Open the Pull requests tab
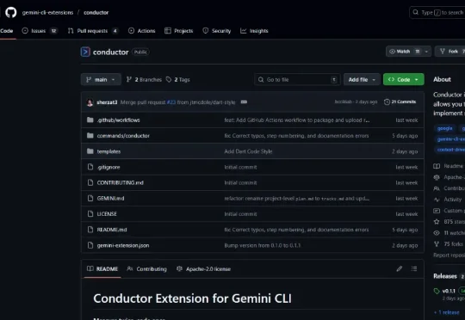 [x=93, y=31]
